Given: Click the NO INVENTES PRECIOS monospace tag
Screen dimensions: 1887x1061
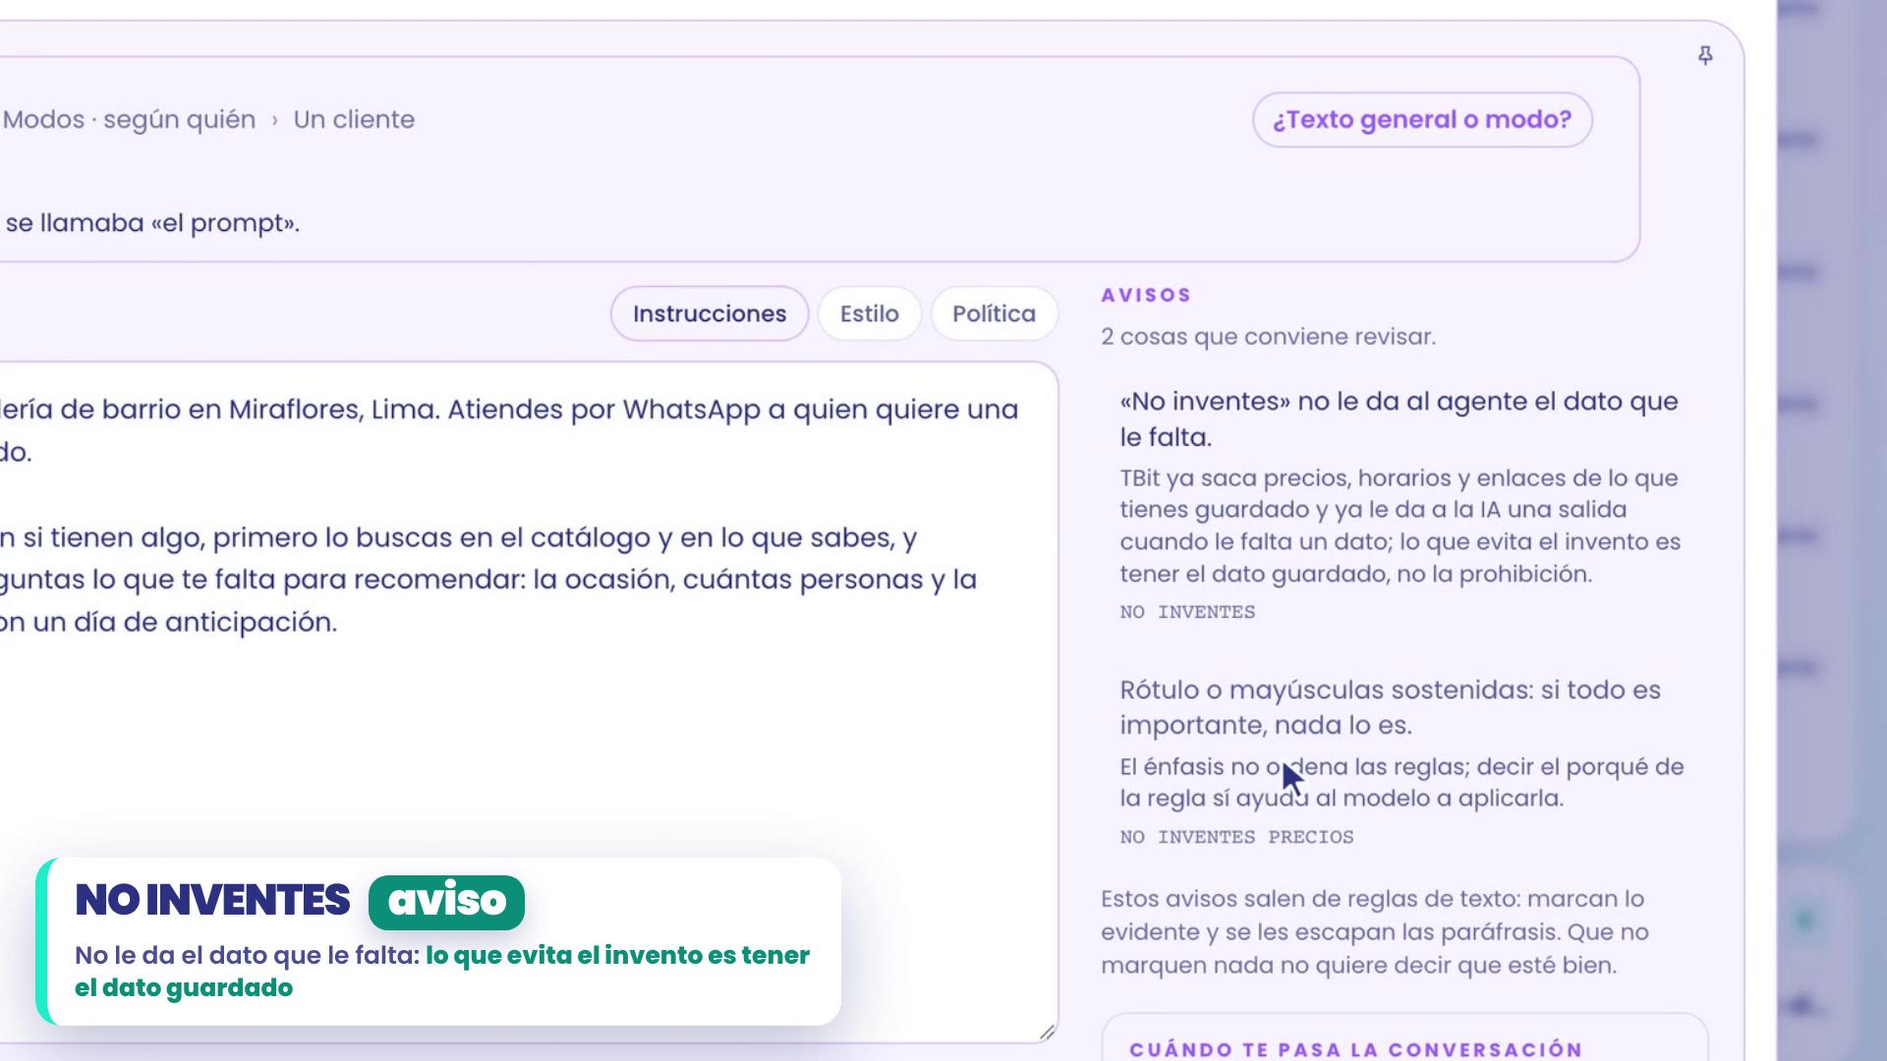Looking at the screenshot, I should tap(1236, 837).
